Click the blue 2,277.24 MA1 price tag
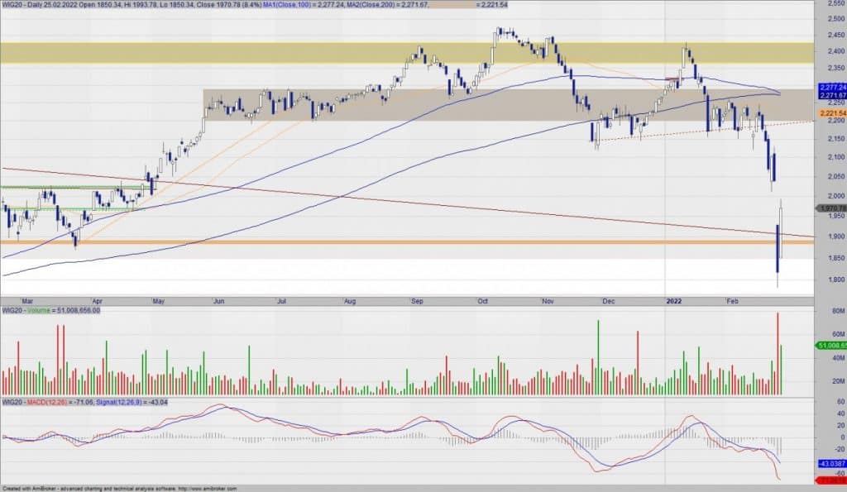 (830, 88)
